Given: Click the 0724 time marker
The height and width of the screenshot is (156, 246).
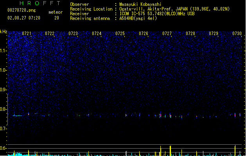Looking at the screenshot, I should 97,34.
